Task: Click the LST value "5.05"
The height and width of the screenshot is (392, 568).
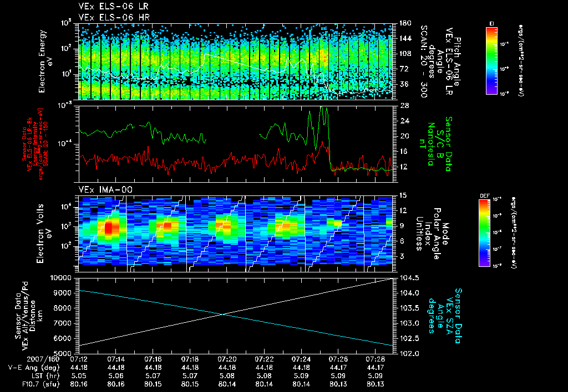Action: (79, 376)
